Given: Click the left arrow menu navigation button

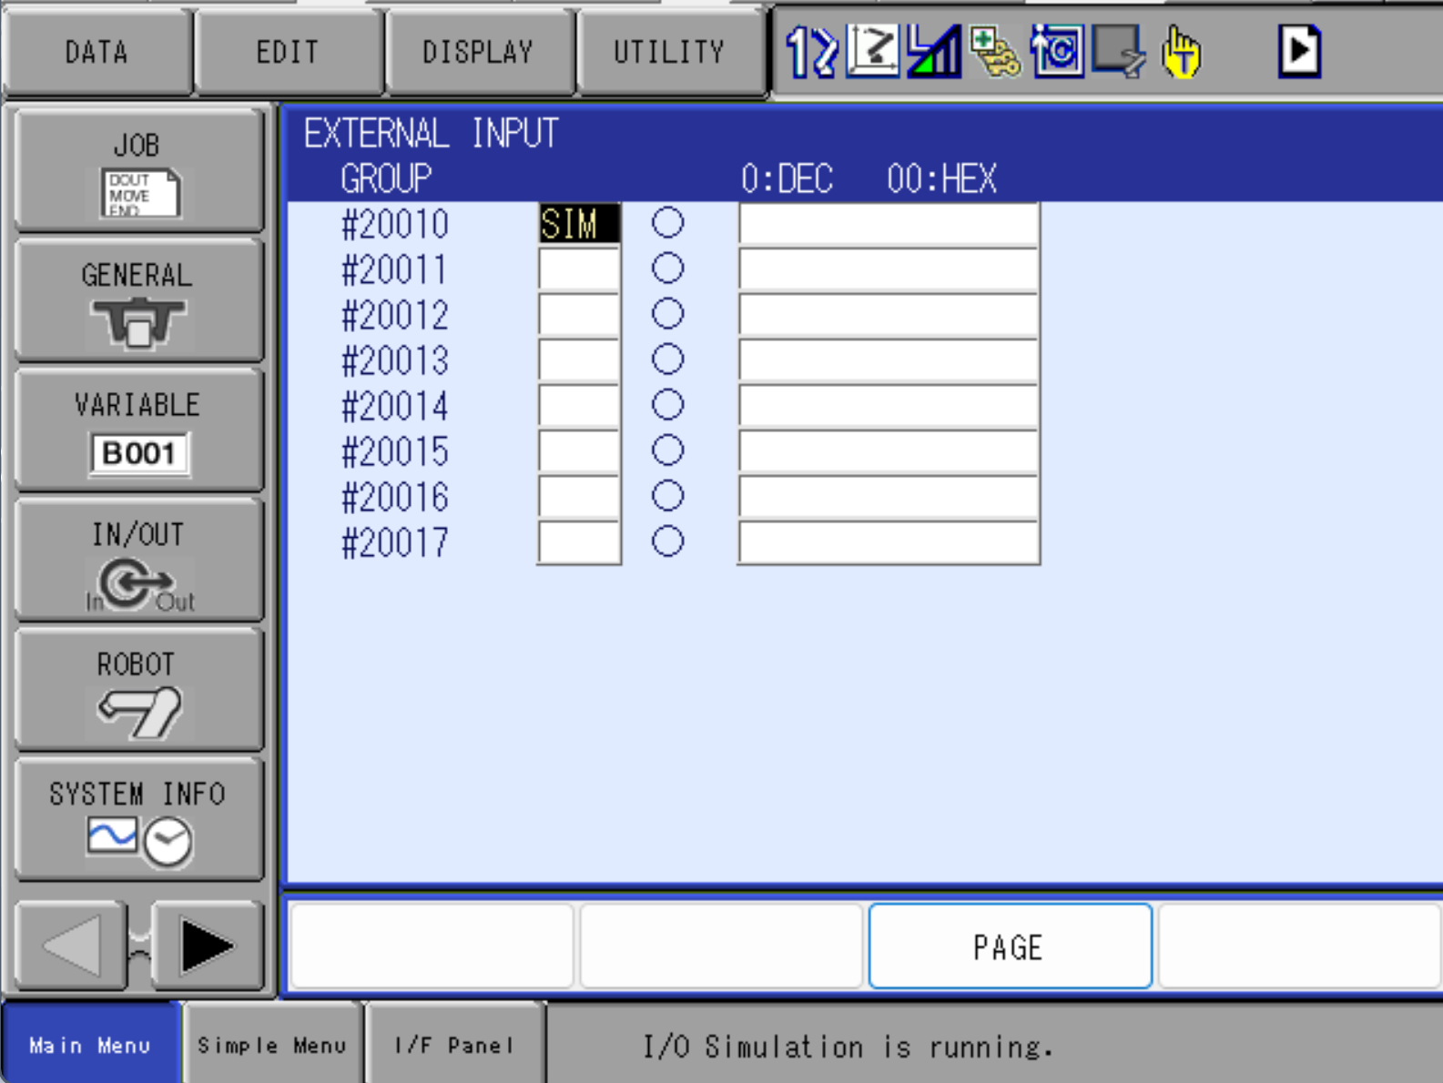Looking at the screenshot, I should pos(71,946).
